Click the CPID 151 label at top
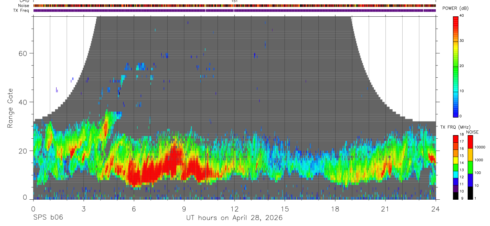This screenshot has width=490, height=226. pos(234,1)
